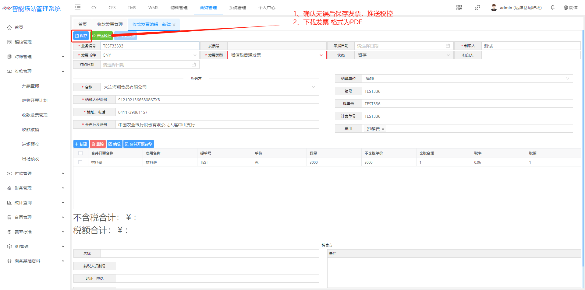
Task: Toggle the select-all checkbox in table header
Action: (x=80, y=153)
